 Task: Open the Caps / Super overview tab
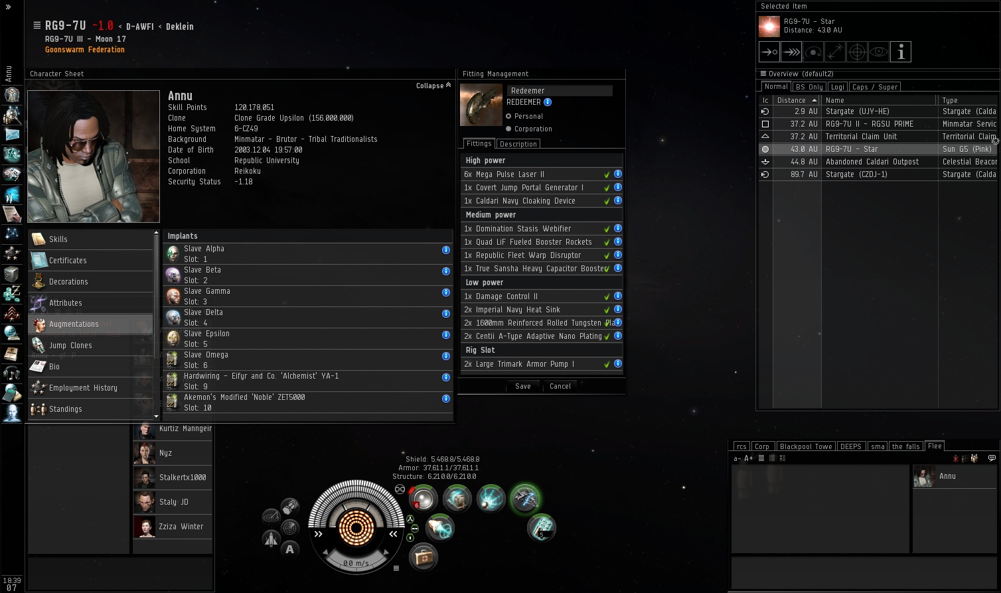tap(875, 87)
